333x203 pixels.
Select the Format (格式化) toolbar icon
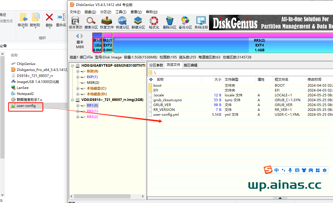click(x=154, y=23)
